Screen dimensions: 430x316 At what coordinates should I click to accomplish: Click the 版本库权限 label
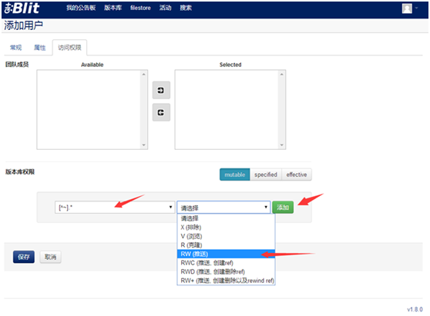point(20,171)
